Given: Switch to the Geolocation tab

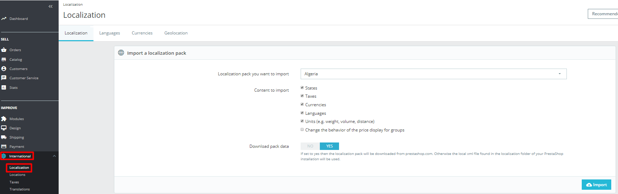Looking at the screenshot, I should point(176,33).
